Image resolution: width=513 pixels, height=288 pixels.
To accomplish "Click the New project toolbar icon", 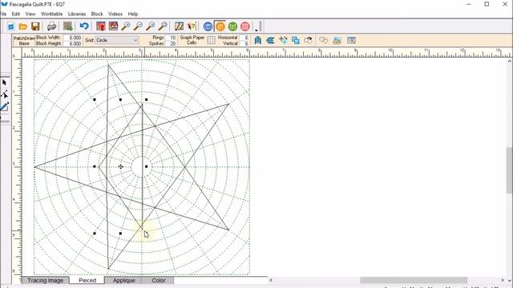I will point(10,26).
